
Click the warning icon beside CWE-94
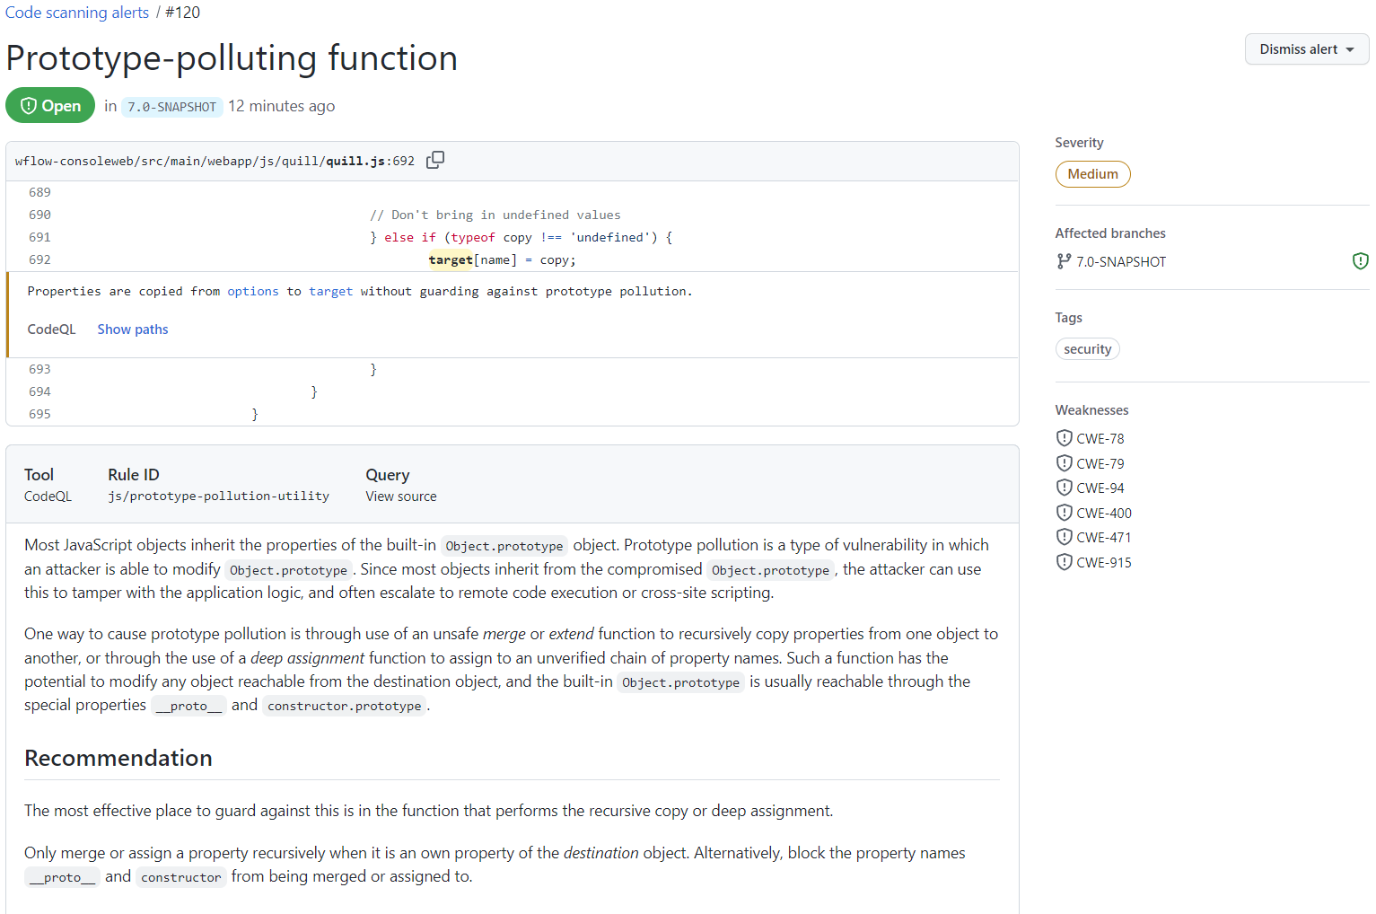coord(1064,488)
